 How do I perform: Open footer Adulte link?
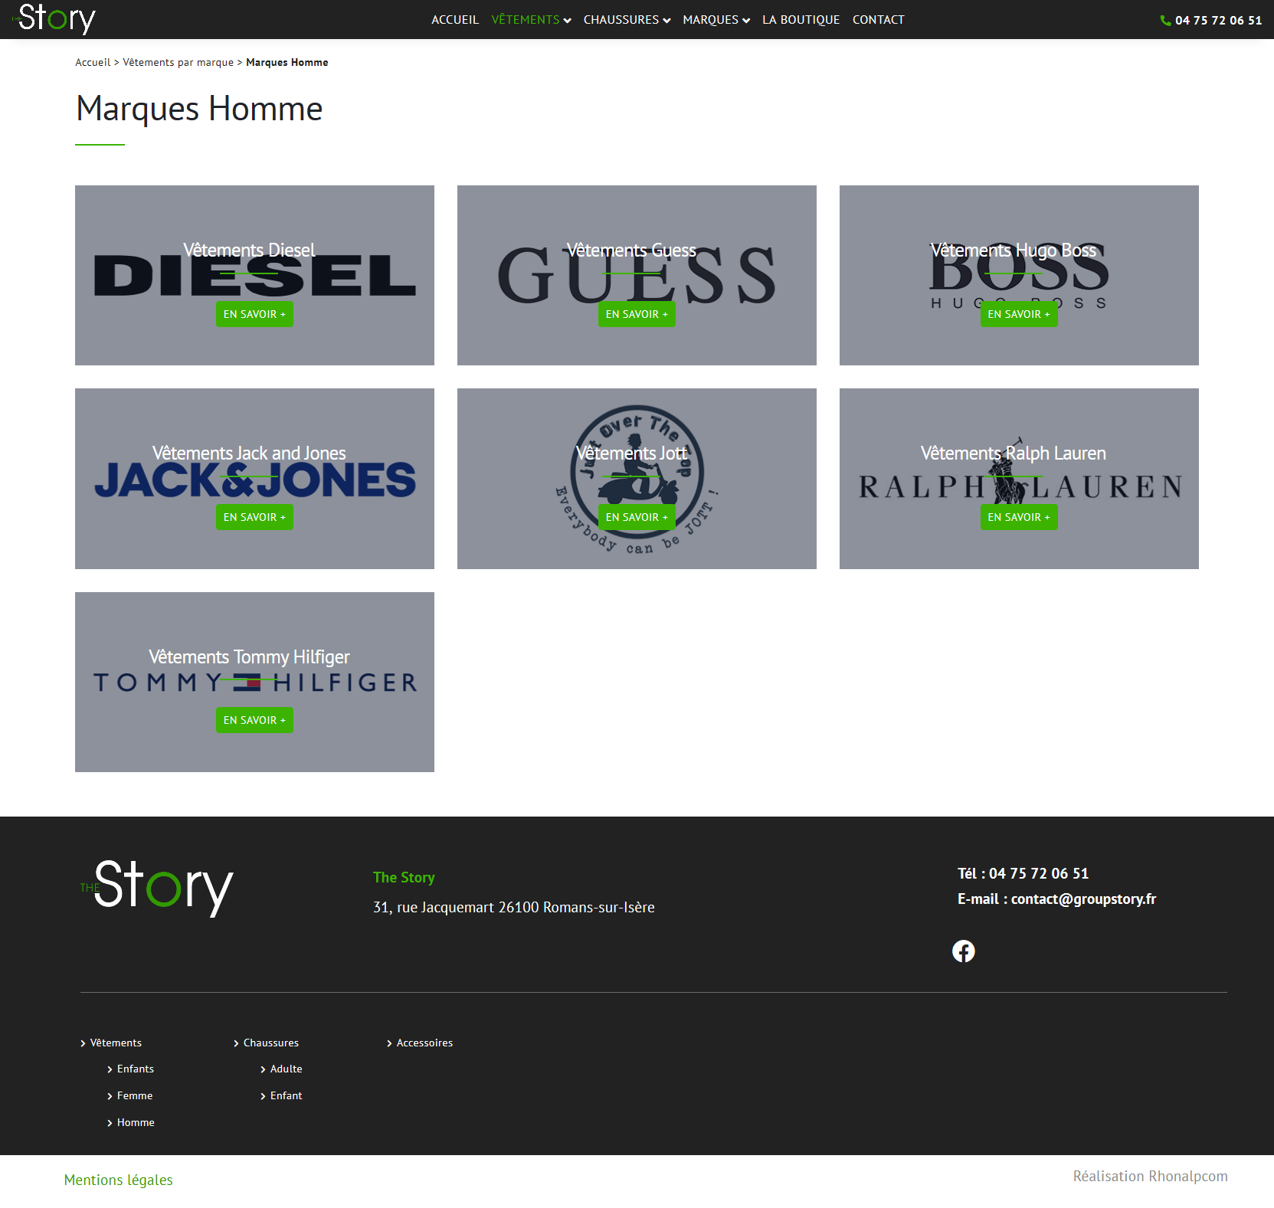coord(287,1069)
